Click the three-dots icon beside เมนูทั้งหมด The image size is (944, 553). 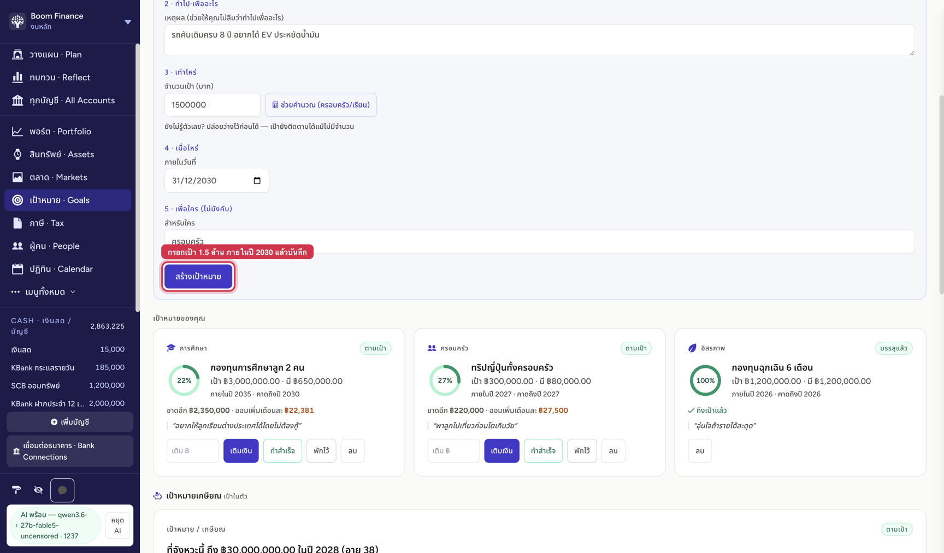point(15,292)
